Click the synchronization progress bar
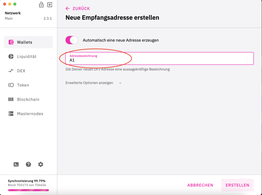 pos(28,190)
